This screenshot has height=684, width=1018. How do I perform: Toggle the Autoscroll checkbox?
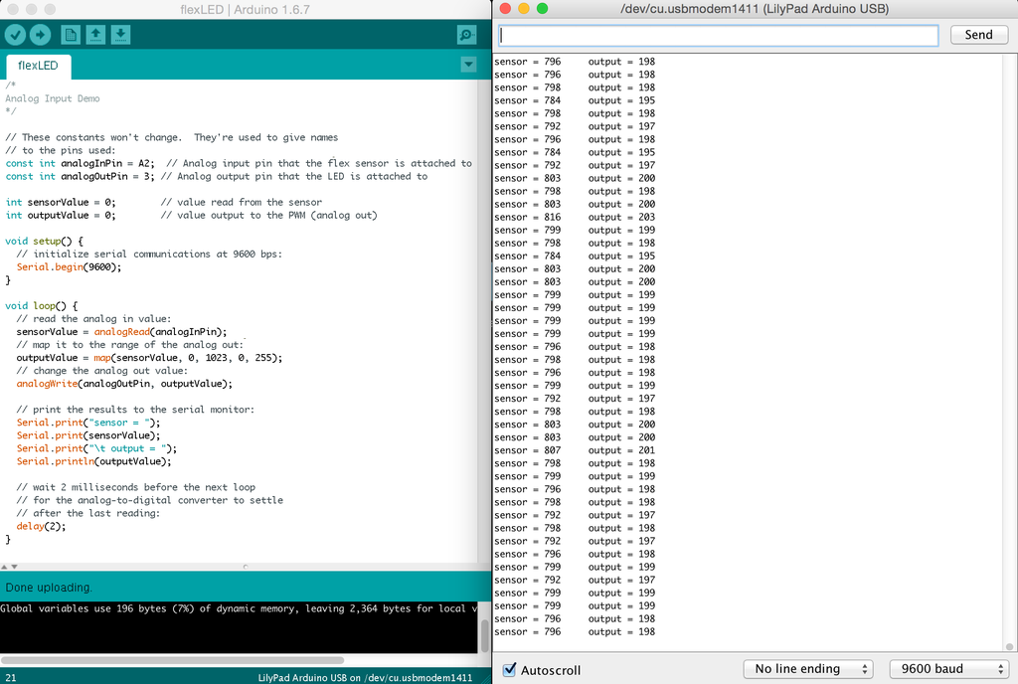coord(510,669)
